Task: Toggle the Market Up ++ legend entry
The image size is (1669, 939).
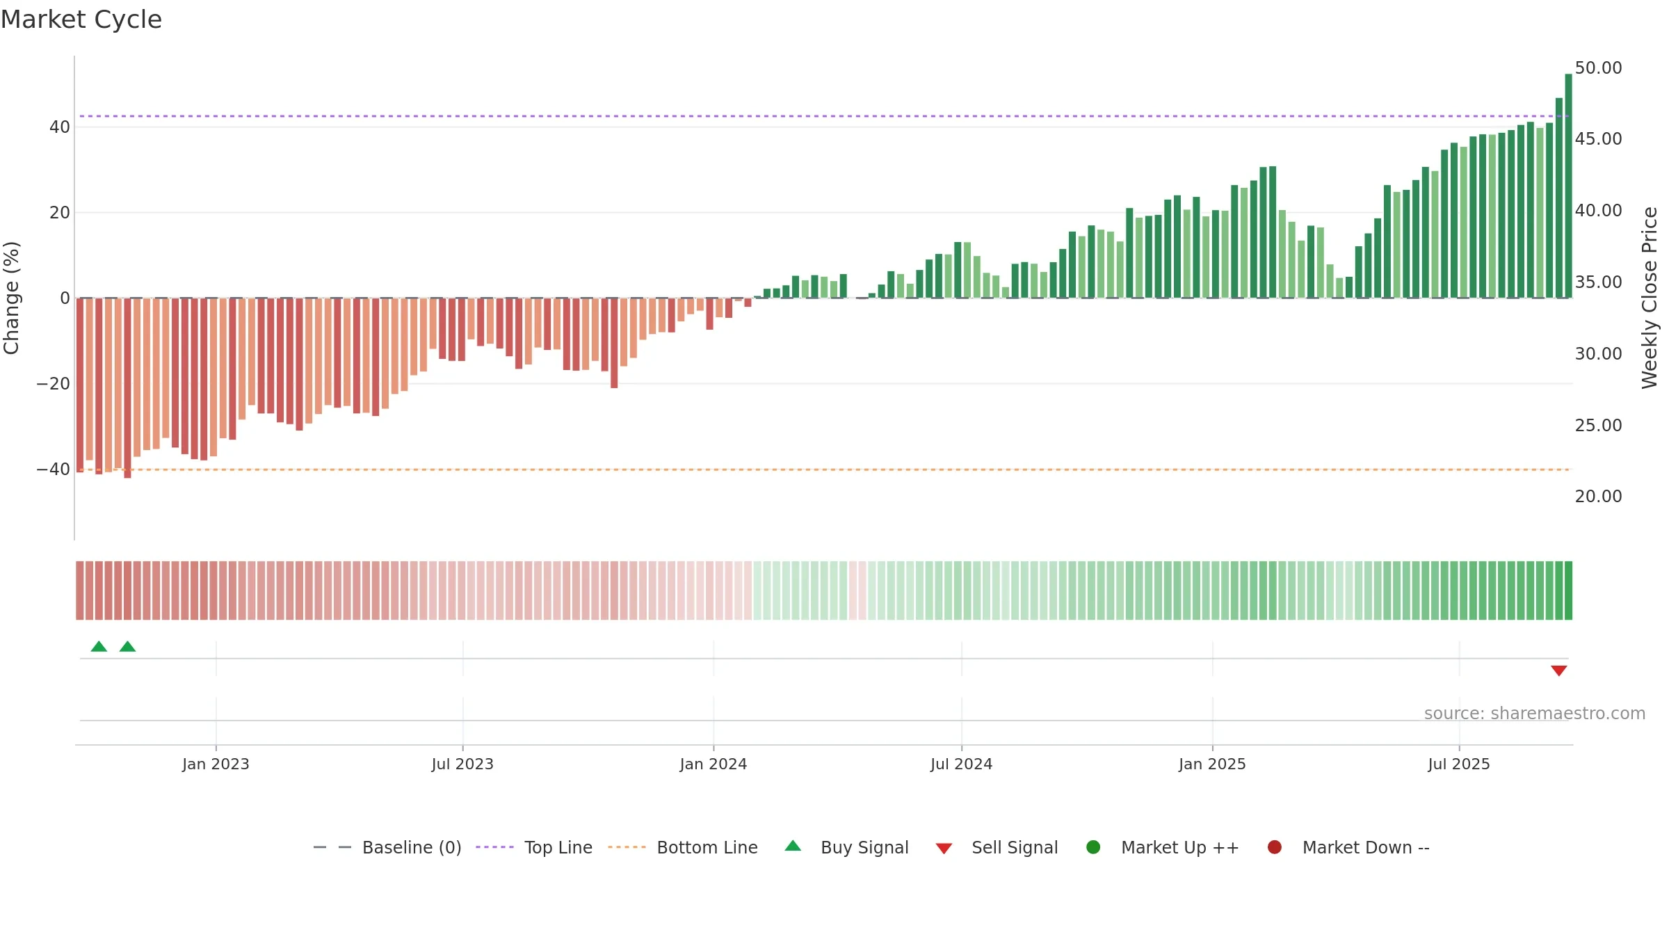Action: (x=1162, y=847)
